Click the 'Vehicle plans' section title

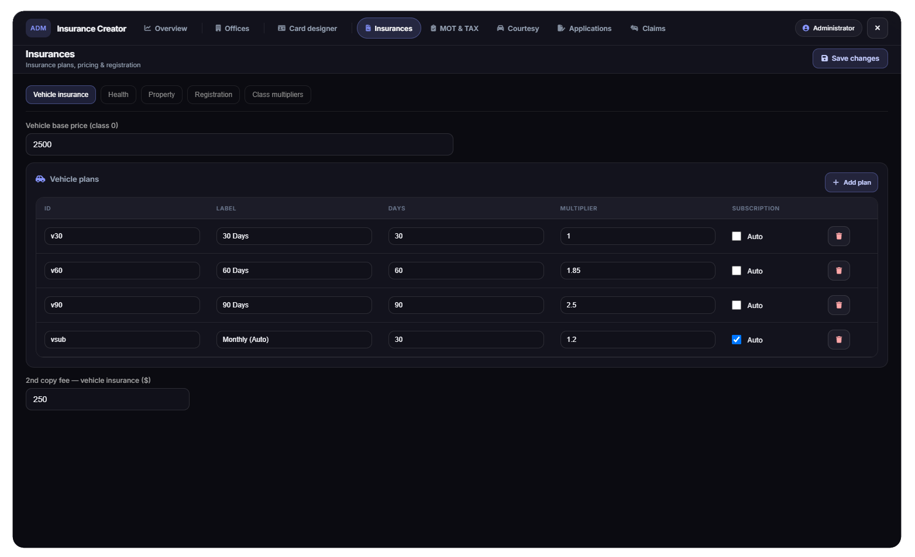click(74, 179)
